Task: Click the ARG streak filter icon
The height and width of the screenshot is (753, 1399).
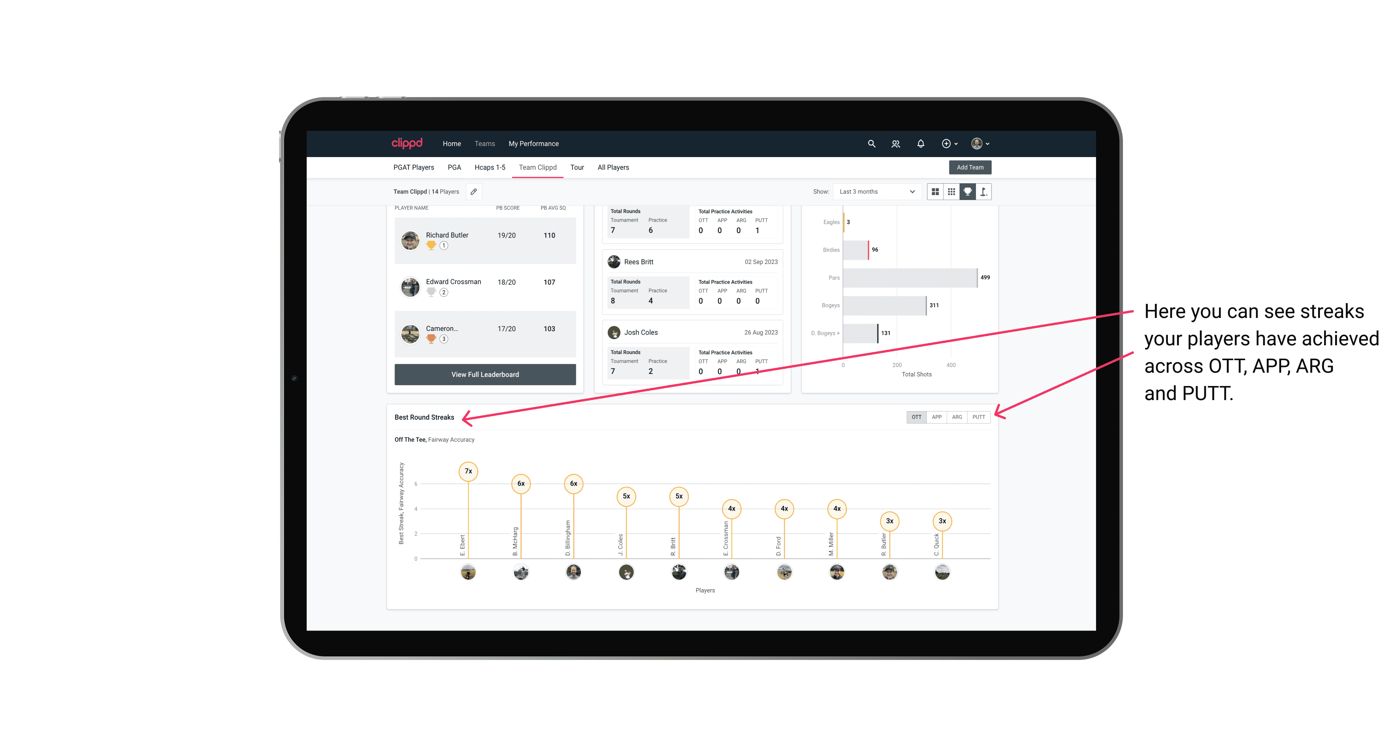Action: [957, 417]
